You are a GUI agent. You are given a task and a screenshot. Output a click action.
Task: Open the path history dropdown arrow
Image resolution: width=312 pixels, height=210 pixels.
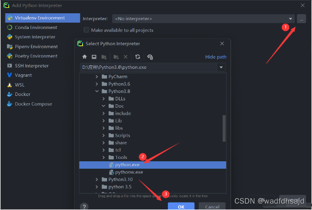221,67
